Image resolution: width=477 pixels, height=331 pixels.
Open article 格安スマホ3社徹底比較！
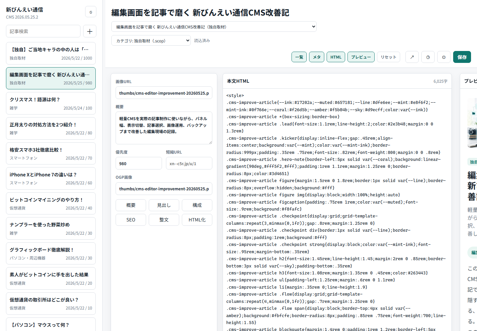coord(51,153)
